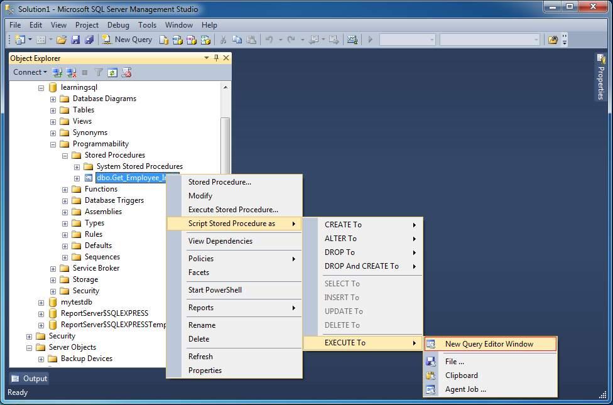Open the wide empty toolbar combo box
613x405 pixels.
point(489,40)
